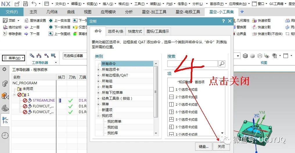Open the 无选择过滤器 selection filter combo box

point(75,56)
